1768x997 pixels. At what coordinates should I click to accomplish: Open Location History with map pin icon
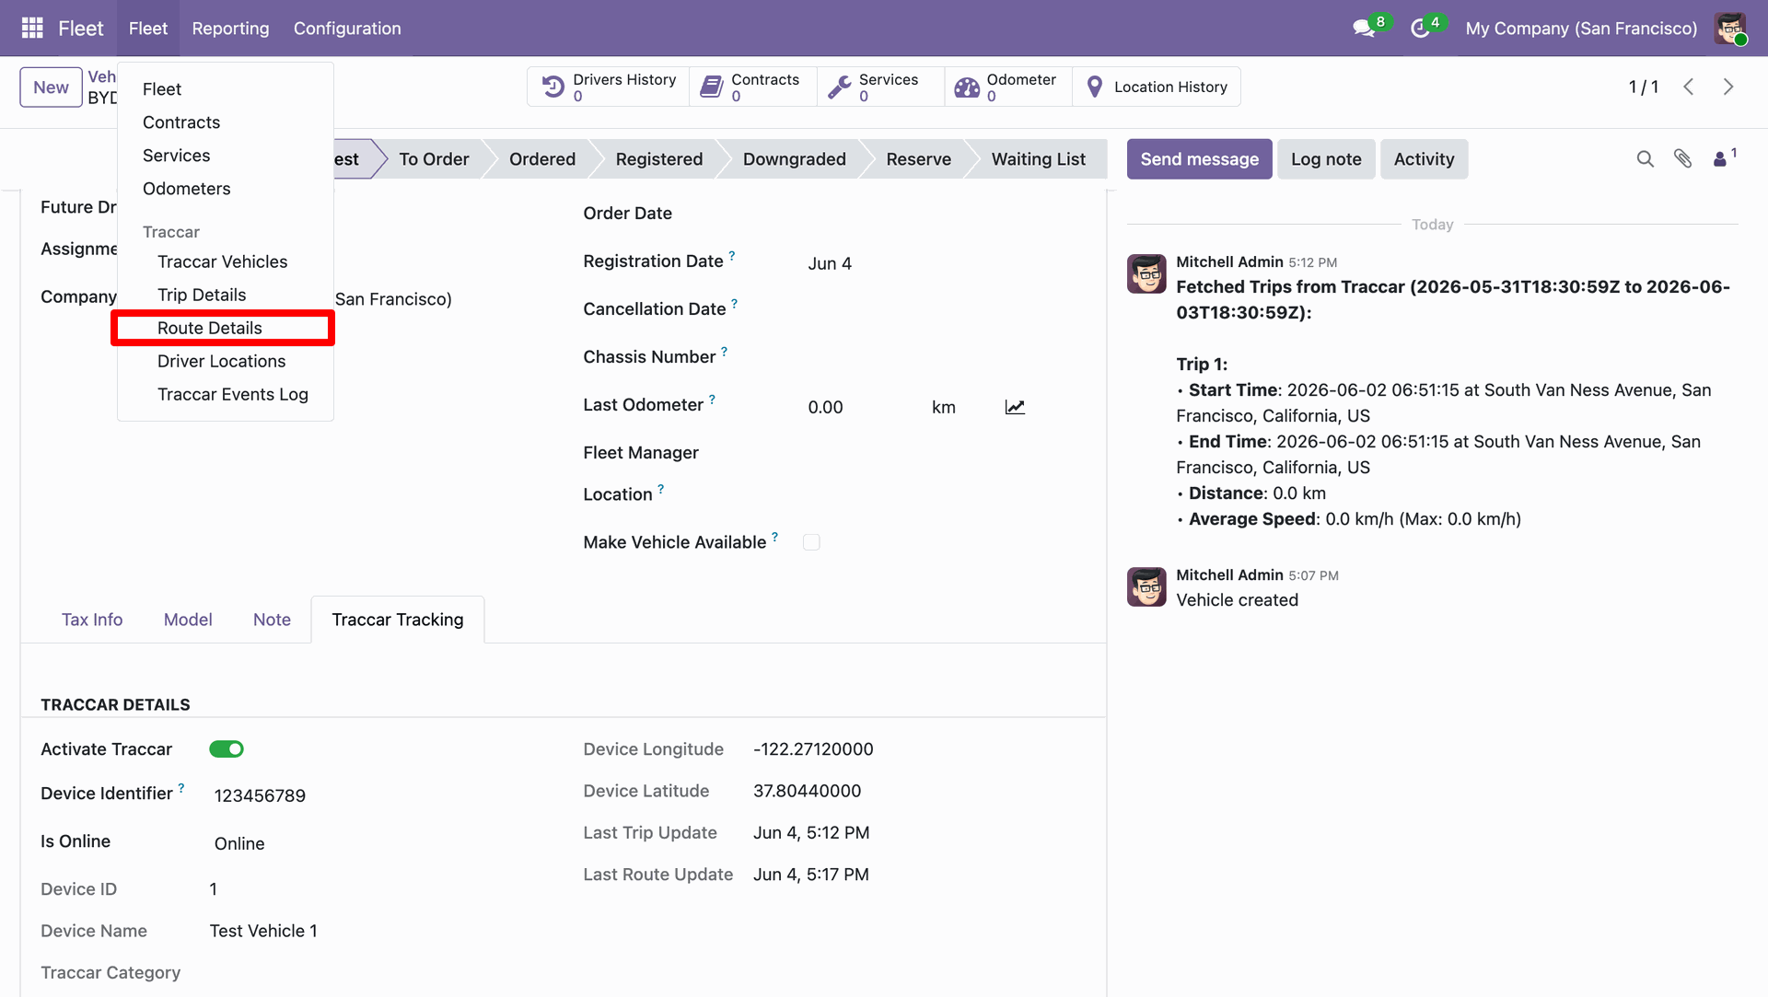(x=1157, y=87)
